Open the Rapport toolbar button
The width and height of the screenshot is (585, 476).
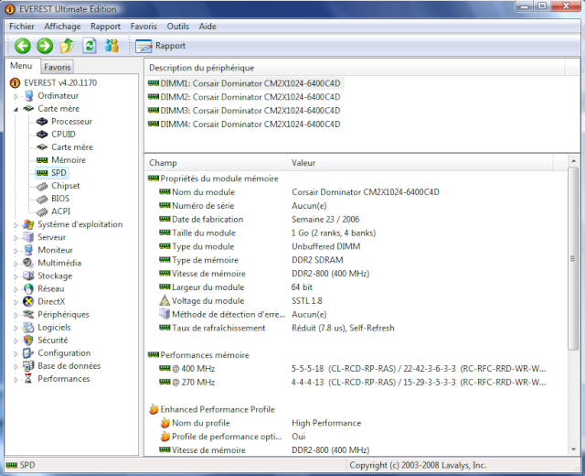click(161, 46)
